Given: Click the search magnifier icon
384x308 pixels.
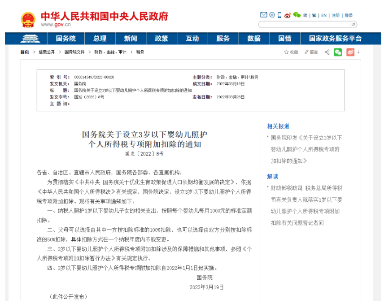Looking at the screenshot, I should tap(353, 24).
